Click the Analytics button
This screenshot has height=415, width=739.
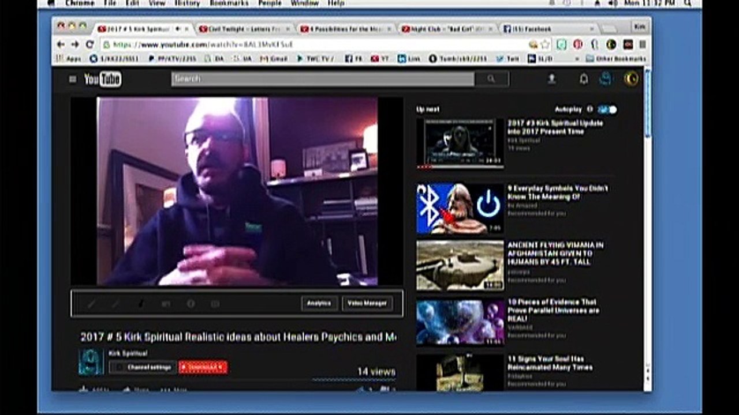[x=319, y=303]
